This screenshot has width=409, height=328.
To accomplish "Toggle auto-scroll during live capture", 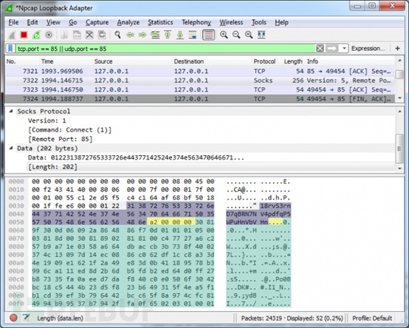I will [193, 35].
